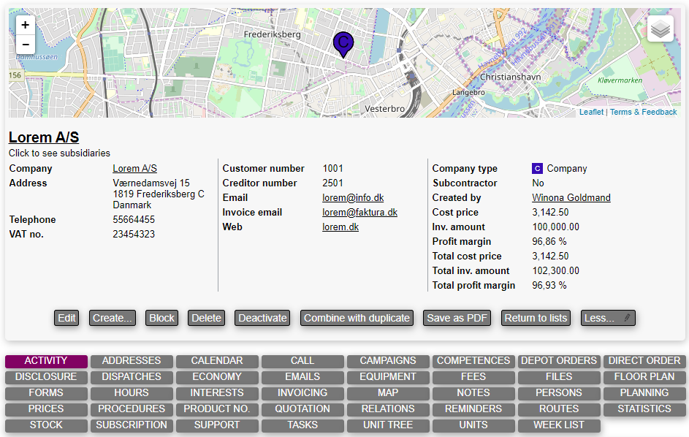Zoom out on the map

26,45
